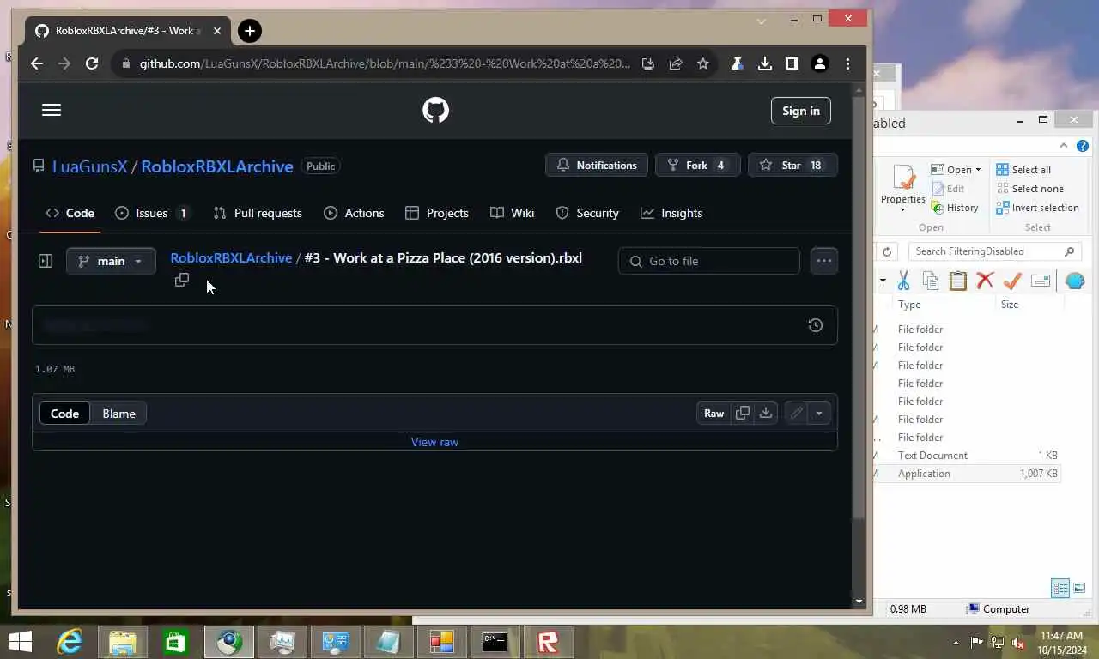Viewport: 1099px width, 659px height.
Task: Switch to Blame view
Action: (x=118, y=414)
